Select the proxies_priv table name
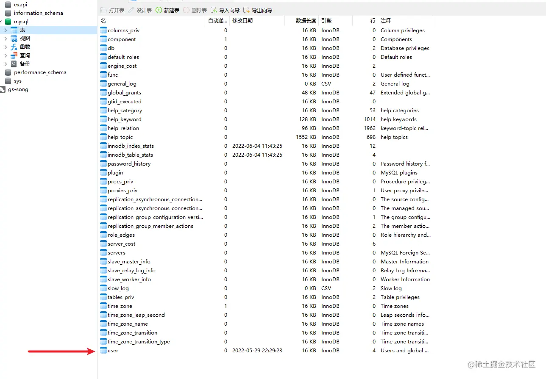The width and height of the screenshot is (546, 379). 123,190
